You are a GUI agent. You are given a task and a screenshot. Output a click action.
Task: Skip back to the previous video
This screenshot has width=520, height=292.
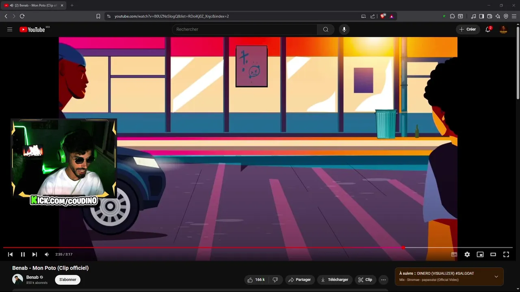[11, 254]
